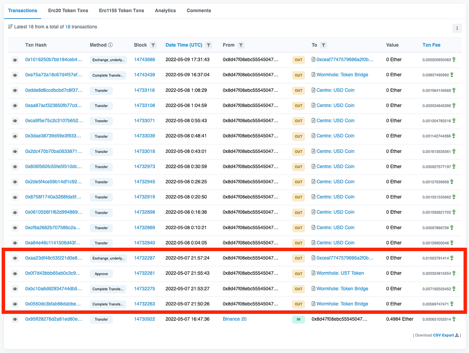The height and width of the screenshot is (353, 469).
Task: Click contract icon before Centre: USD Coin, block 14733118
Action: pyautogui.click(x=314, y=90)
